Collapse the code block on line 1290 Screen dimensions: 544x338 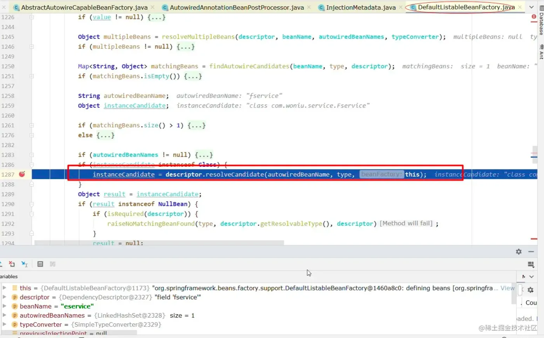point(31,204)
